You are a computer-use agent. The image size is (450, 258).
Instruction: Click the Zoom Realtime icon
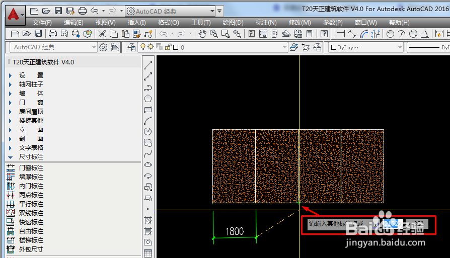point(213,34)
